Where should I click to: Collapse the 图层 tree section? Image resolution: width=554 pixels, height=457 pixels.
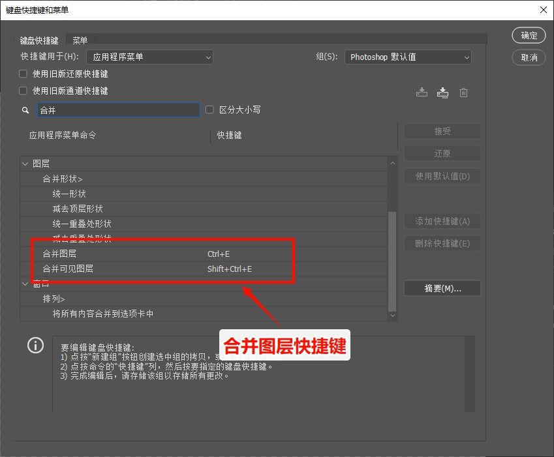(x=24, y=163)
